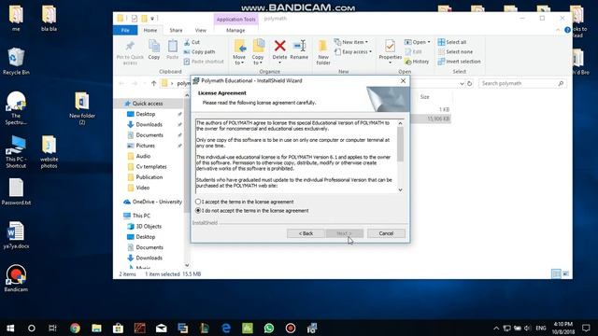This screenshot has height=336, width=598.
Task: Click the Copy ribbon icon
Action: [x=153, y=49]
